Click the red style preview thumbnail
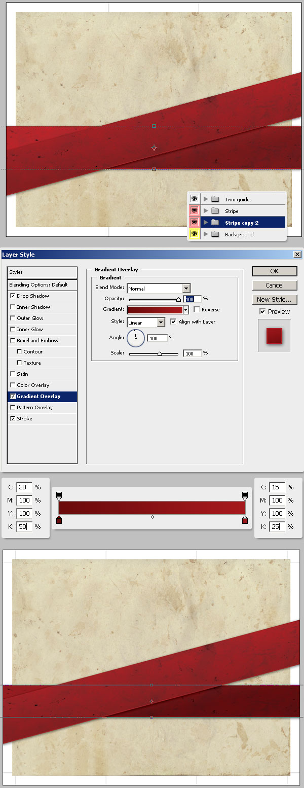The image size is (304, 788). (274, 336)
